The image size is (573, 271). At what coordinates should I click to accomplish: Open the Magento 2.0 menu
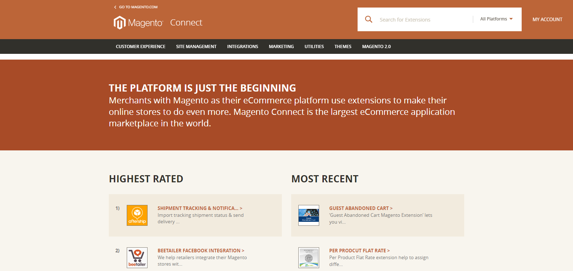(376, 47)
